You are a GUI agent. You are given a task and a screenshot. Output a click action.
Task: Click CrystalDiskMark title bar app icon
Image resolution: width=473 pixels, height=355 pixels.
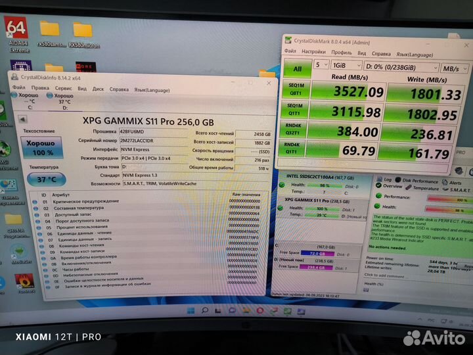(288, 40)
